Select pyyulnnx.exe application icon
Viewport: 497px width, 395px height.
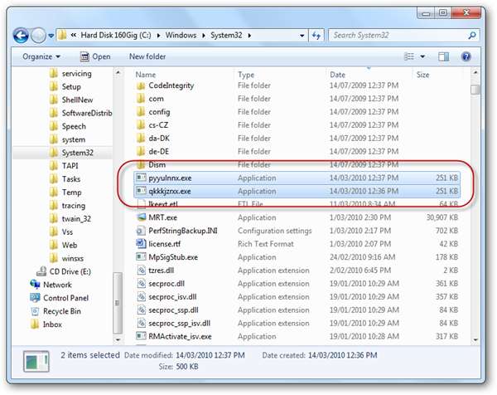point(141,178)
